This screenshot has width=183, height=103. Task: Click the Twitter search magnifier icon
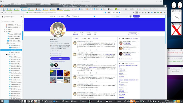pyautogui.click(x=127, y=16)
